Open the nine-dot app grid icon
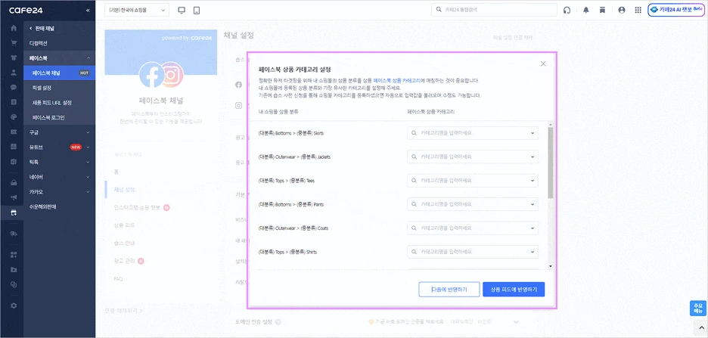Viewport: 708px width, 338px height. 638,10
